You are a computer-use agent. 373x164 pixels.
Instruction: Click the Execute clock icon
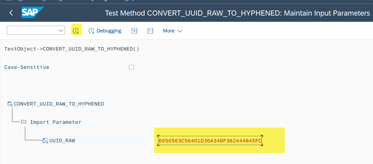76,31
